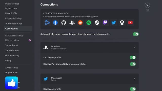Screen dimensions: 162x91
Task: Remove the OctoriousYT Twitter connection
Action: [x=134, y=79]
